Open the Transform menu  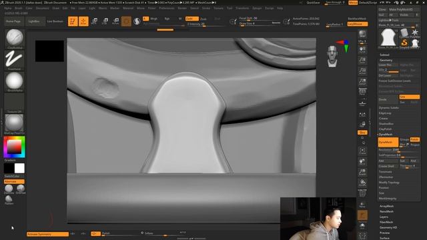[242, 8]
